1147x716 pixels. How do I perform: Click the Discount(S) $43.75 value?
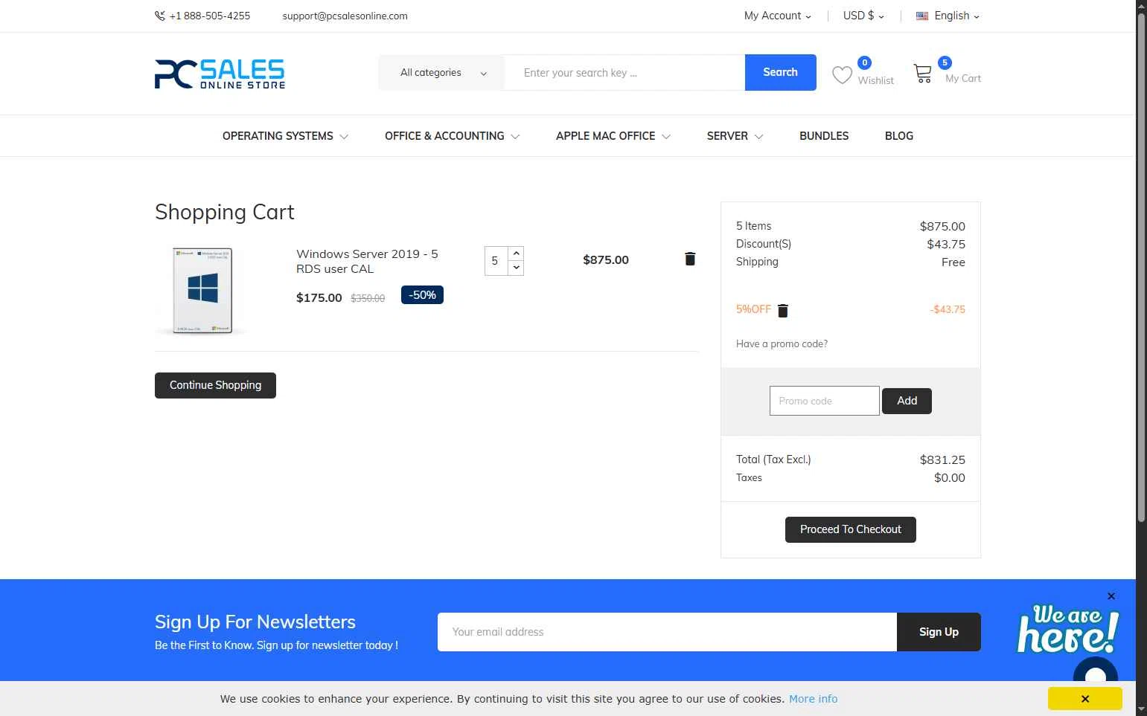pos(945,245)
